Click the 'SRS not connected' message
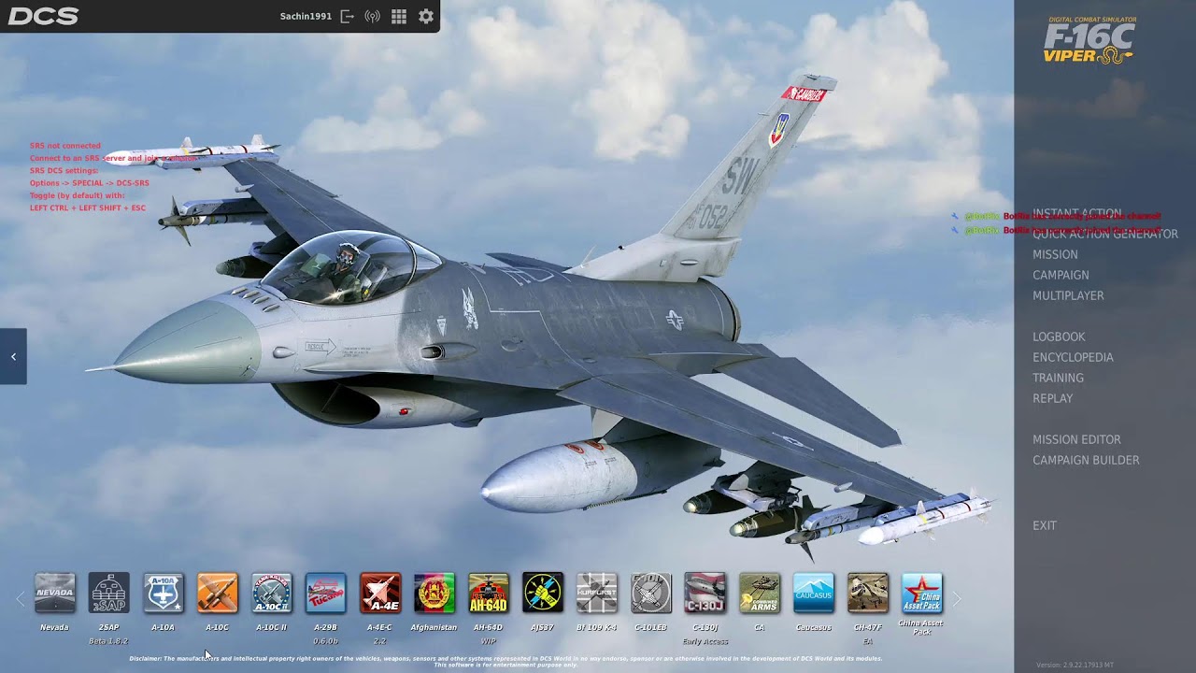Screen dimensions: 1196x673 tap(65, 146)
